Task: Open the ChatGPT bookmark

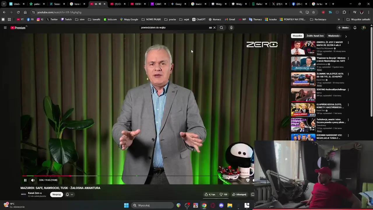Action: pyautogui.click(x=199, y=20)
